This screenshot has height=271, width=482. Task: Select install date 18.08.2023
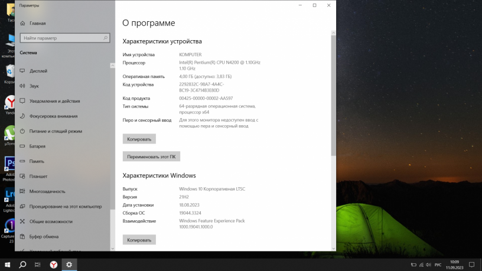[189, 205]
